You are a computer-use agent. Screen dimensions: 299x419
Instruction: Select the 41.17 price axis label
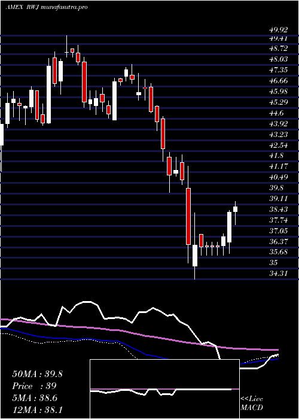click(x=279, y=166)
